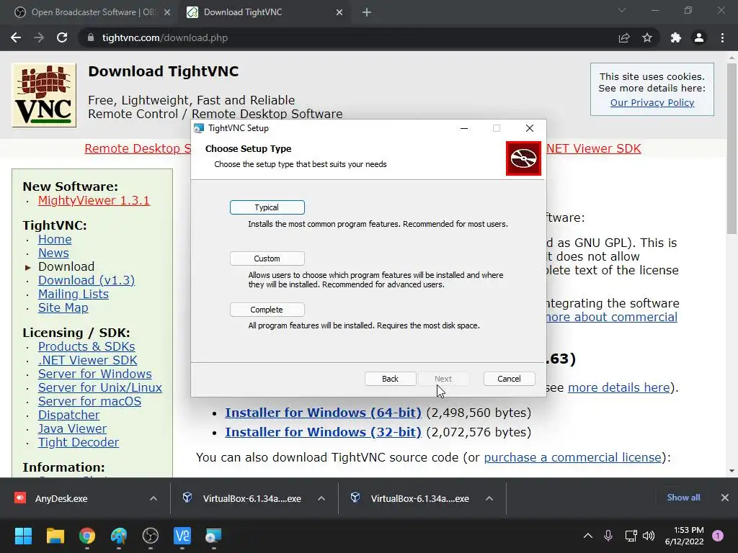Image resolution: width=738 pixels, height=553 pixels.
Task: Open the Products & SDKs link
Action: (x=86, y=346)
